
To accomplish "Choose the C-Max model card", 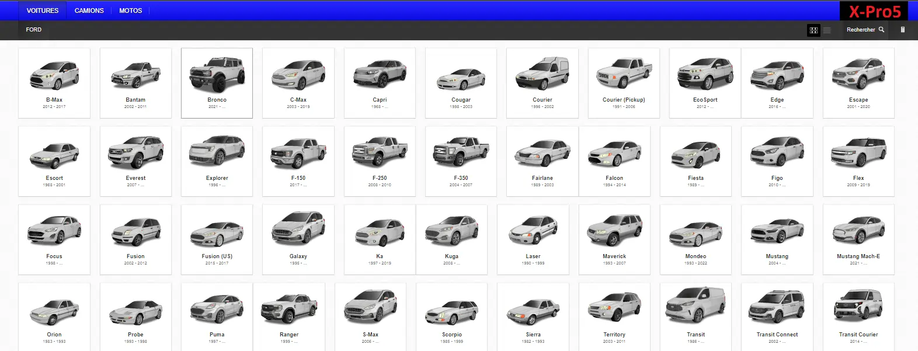I will [x=298, y=83].
